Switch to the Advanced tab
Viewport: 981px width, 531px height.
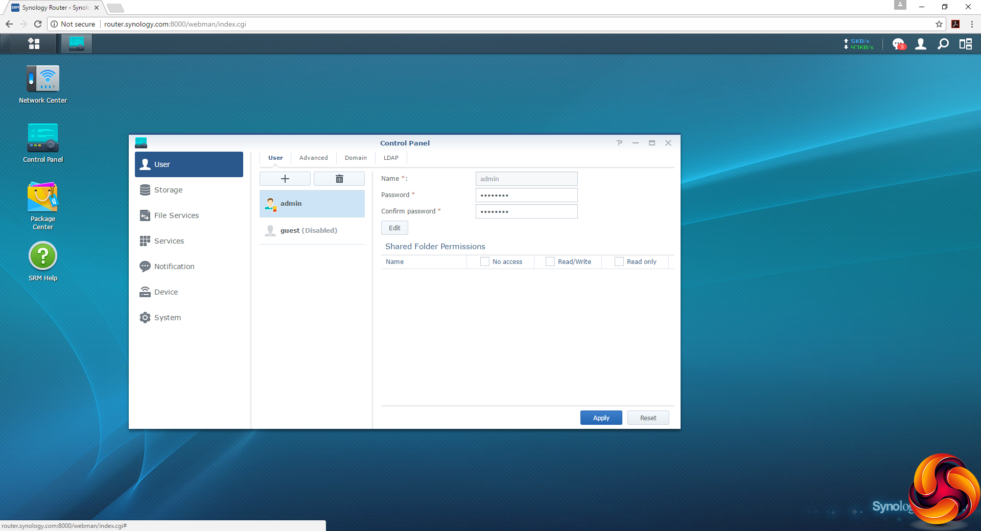[x=314, y=158]
